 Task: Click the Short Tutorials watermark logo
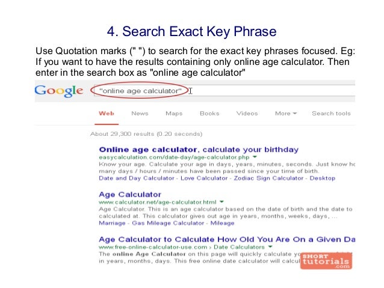[326, 261]
